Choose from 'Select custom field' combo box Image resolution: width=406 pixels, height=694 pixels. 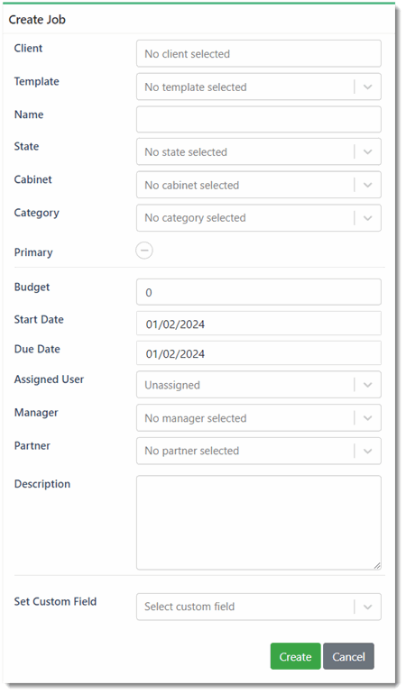(x=258, y=607)
